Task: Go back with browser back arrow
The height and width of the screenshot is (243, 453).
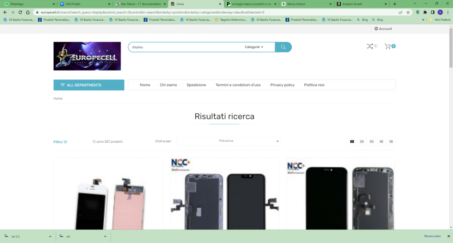Action: click(x=5, y=12)
